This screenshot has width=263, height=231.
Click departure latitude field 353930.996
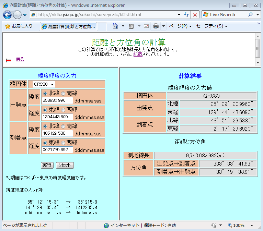click(57, 100)
